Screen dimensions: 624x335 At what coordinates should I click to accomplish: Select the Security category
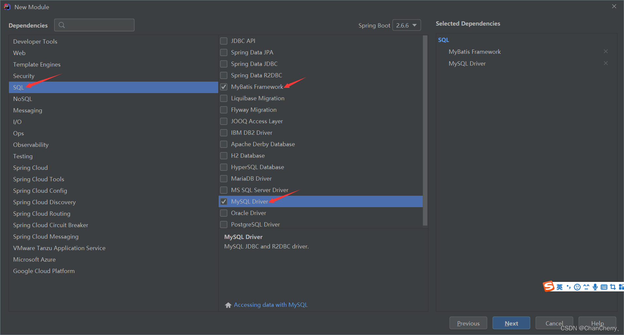tap(113, 76)
